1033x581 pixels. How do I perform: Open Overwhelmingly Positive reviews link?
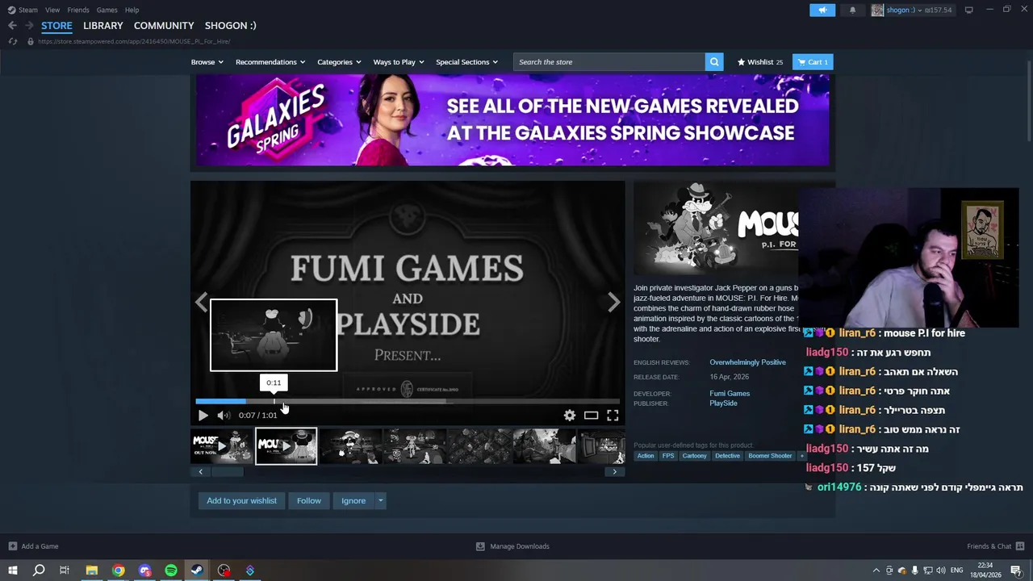[x=747, y=362]
